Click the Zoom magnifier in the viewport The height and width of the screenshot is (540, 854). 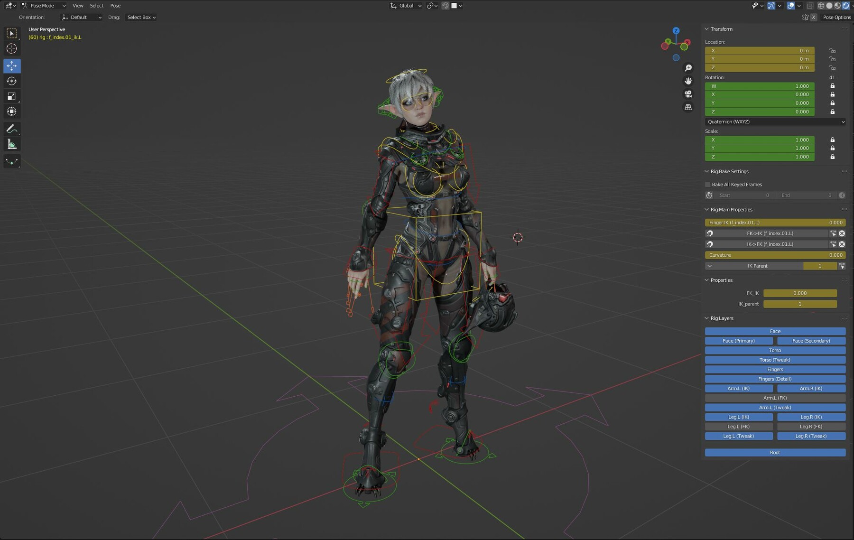(x=688, y=67)
